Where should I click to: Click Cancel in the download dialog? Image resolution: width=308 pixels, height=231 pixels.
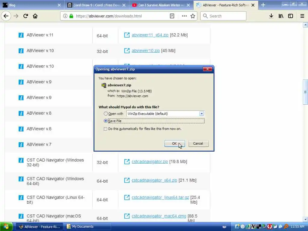click(199, 143)
